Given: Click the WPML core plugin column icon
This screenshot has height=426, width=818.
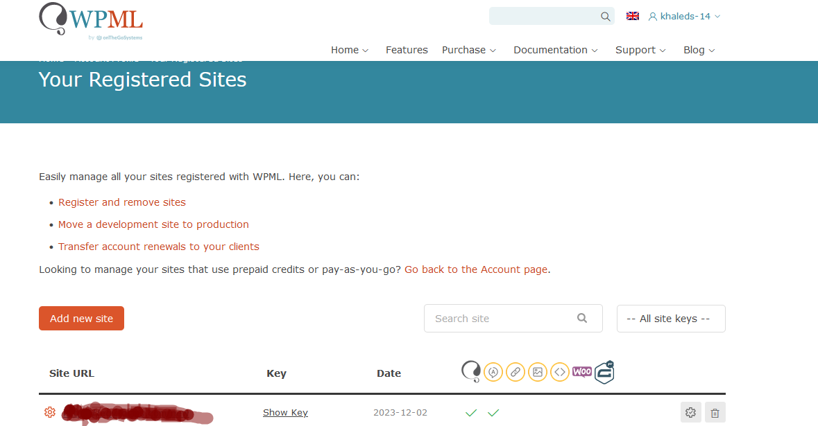Looking at the screenshot, I should pos(471,372).
